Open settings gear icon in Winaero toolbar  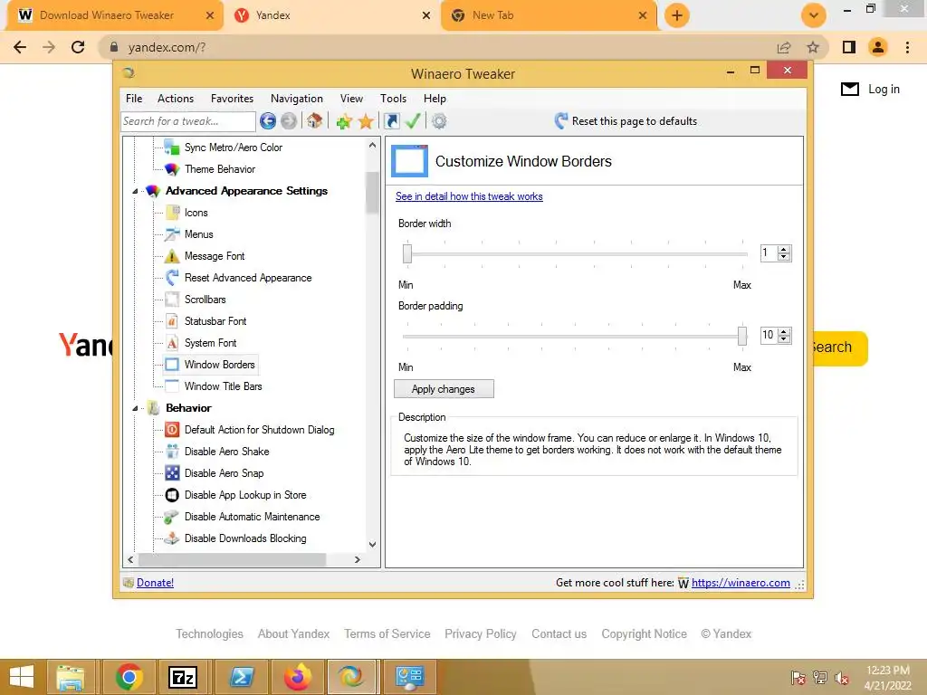point(439,121)
